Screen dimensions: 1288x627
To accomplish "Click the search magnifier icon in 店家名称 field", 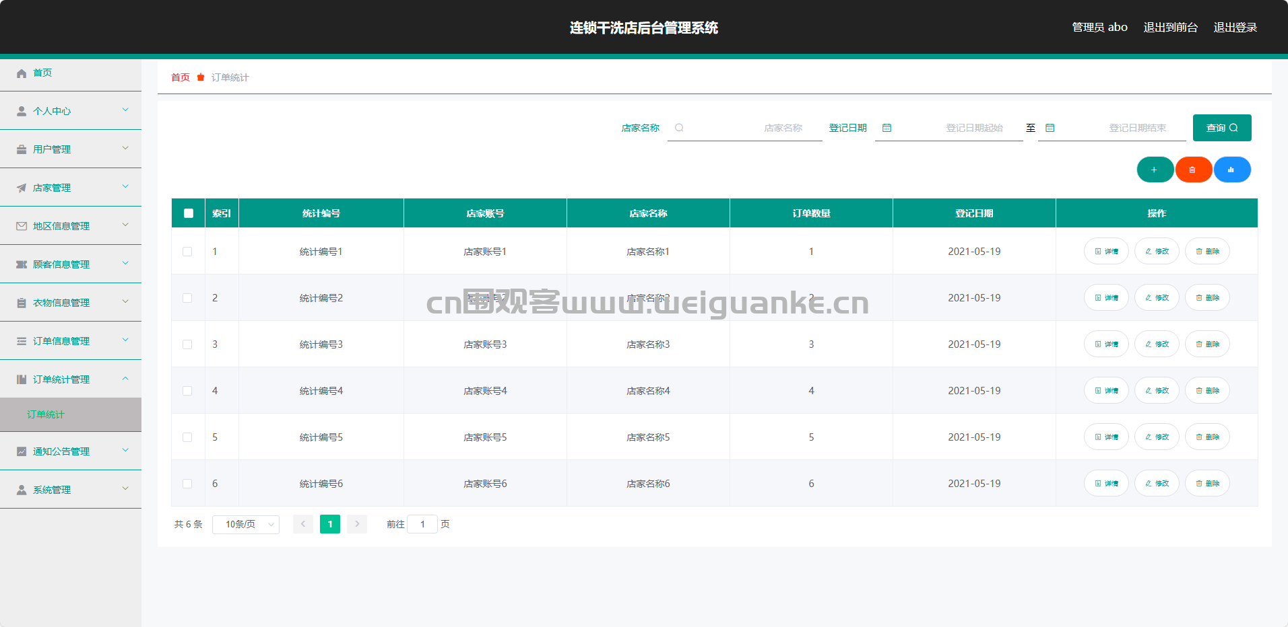I will (x=679, y=128).
